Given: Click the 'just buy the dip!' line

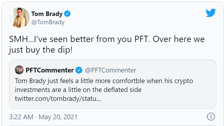Looking at the screenshot, I should click(41, 50).
